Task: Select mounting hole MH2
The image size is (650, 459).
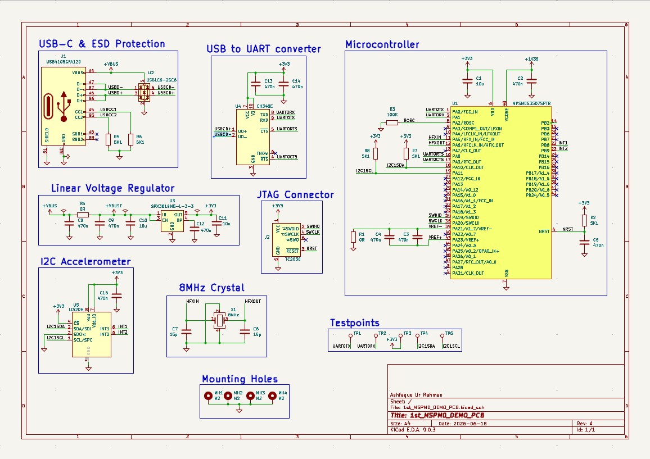Action: (x=228, y=396)
